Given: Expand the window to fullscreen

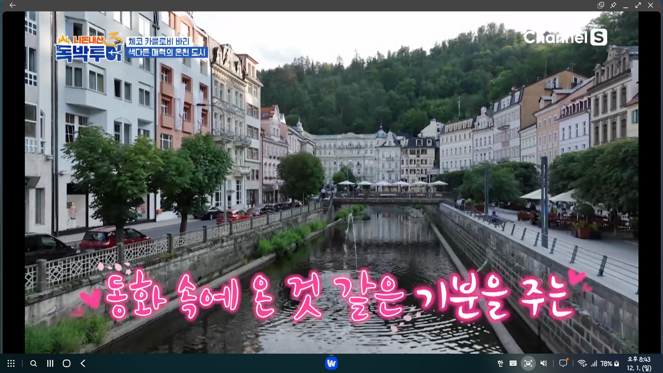Looking at the screenshot, I should pos(638,5).
